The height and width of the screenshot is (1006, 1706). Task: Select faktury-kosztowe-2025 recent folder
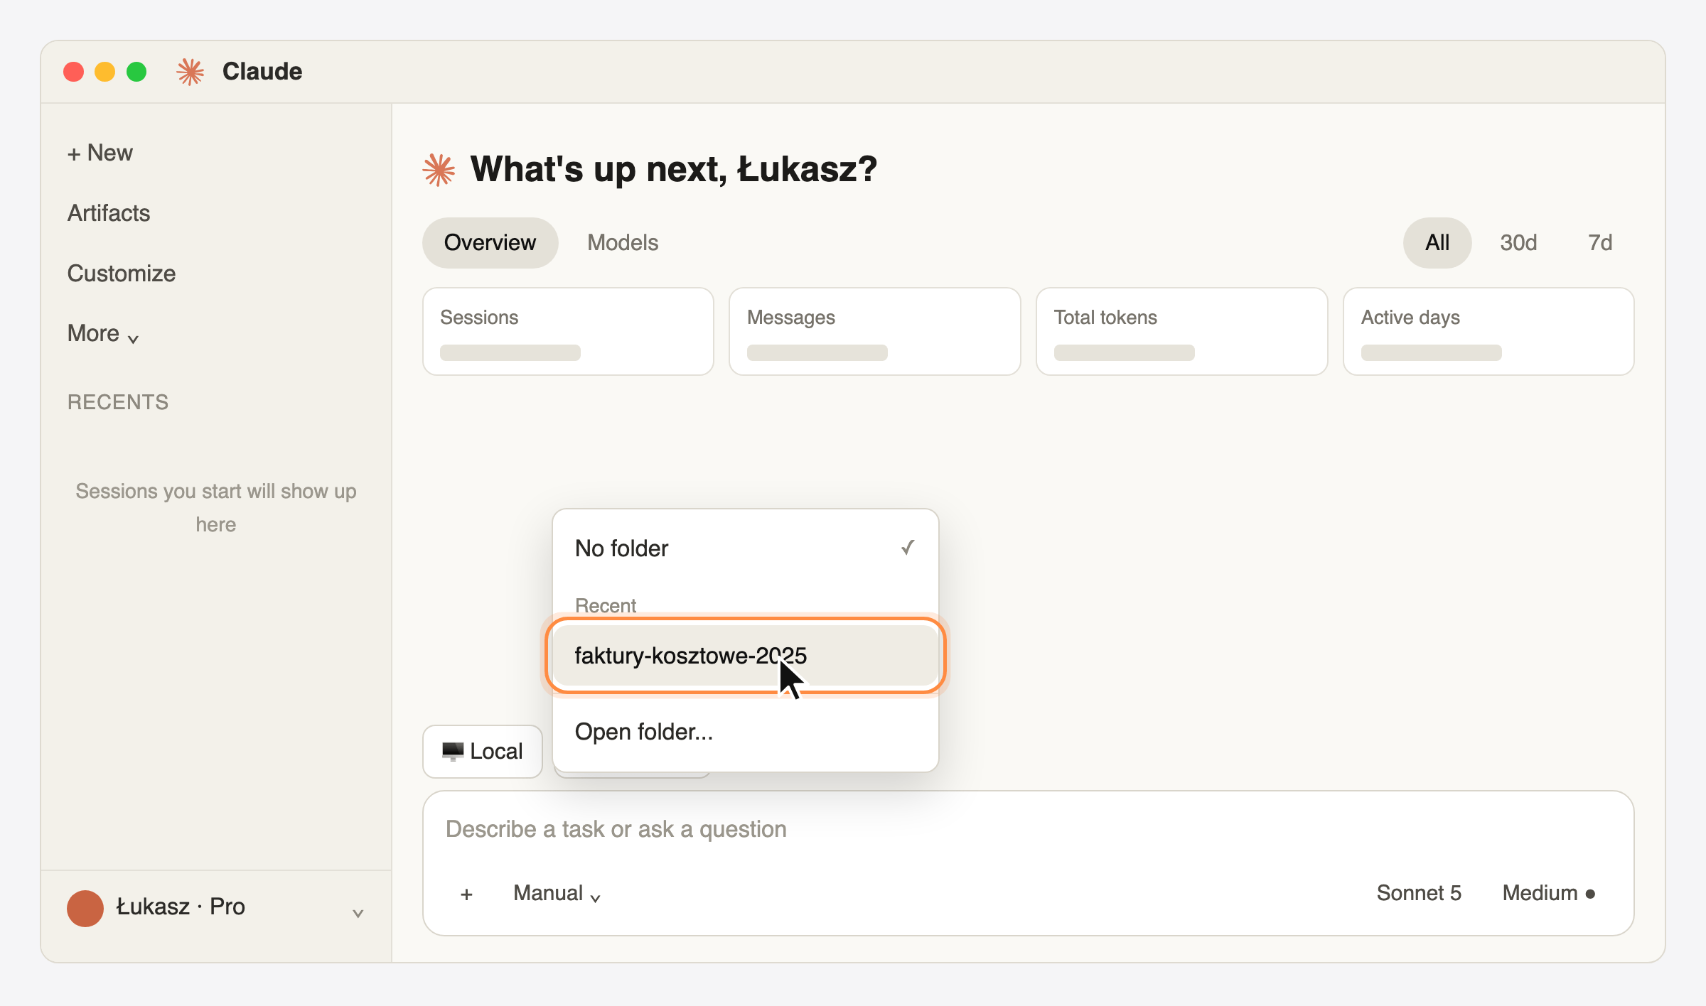746,655
